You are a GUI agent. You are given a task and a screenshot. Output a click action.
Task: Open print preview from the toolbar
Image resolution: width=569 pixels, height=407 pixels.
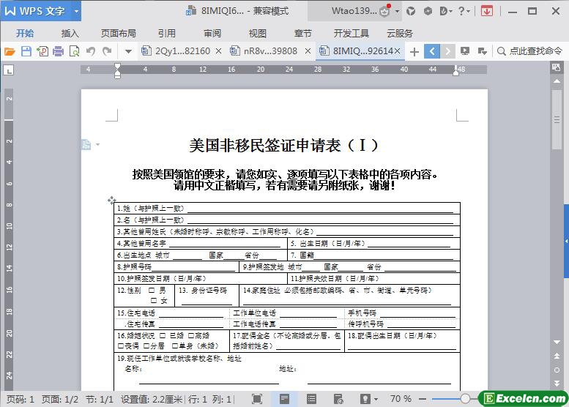coord(74,51)
